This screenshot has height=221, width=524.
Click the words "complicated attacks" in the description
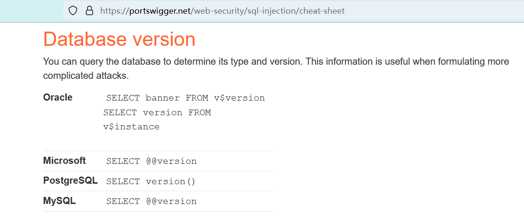[x=86, y=76]
